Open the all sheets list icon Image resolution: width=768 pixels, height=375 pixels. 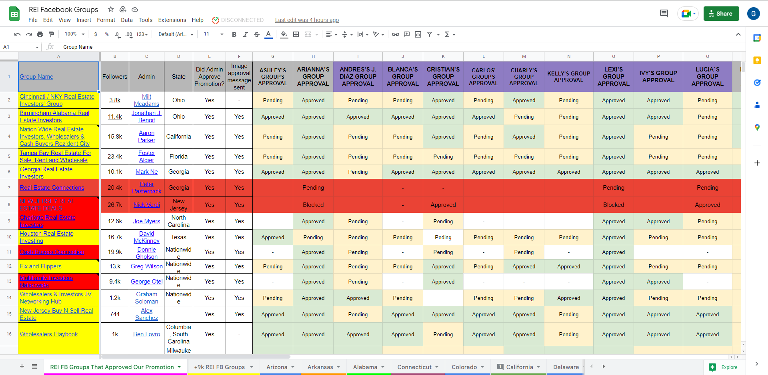tap(34, 366)
